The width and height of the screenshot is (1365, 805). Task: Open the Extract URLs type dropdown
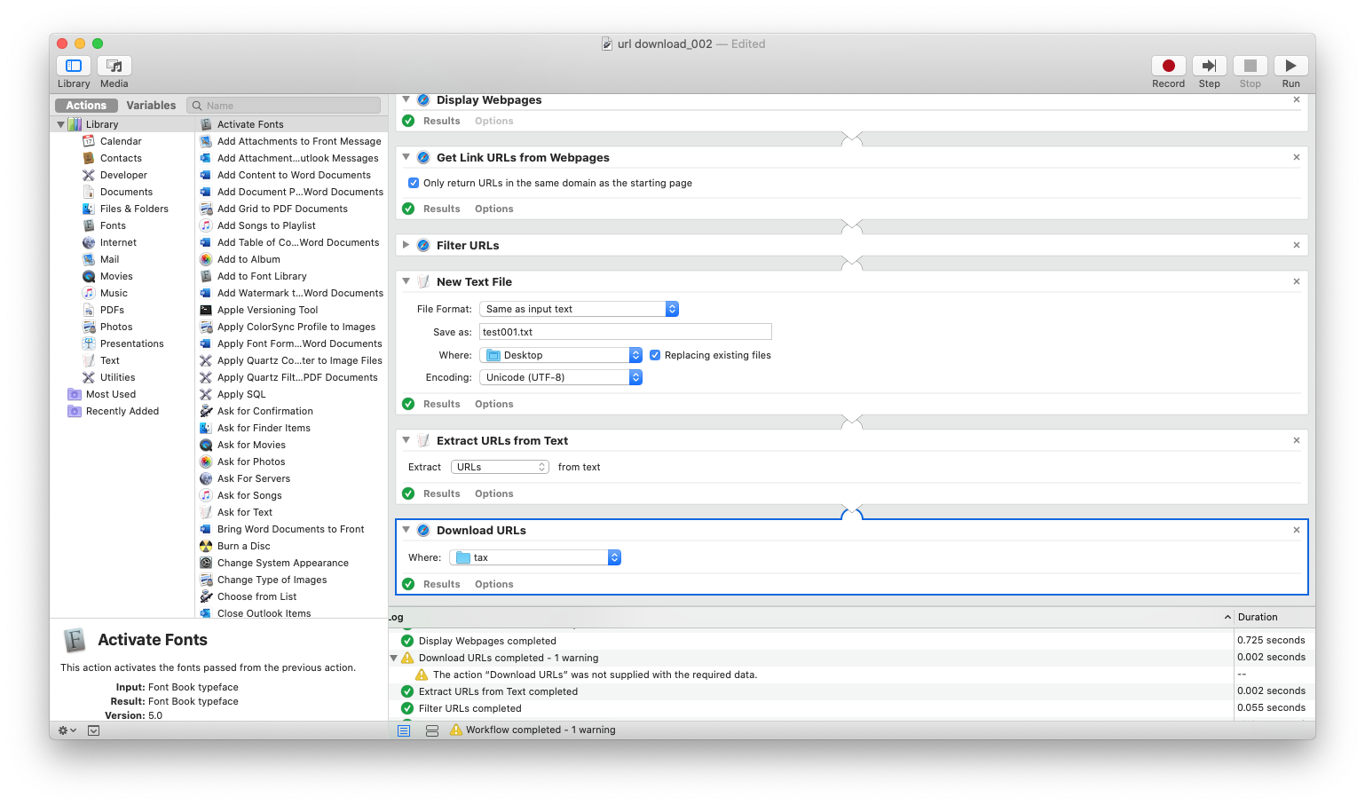coord(501,467)
